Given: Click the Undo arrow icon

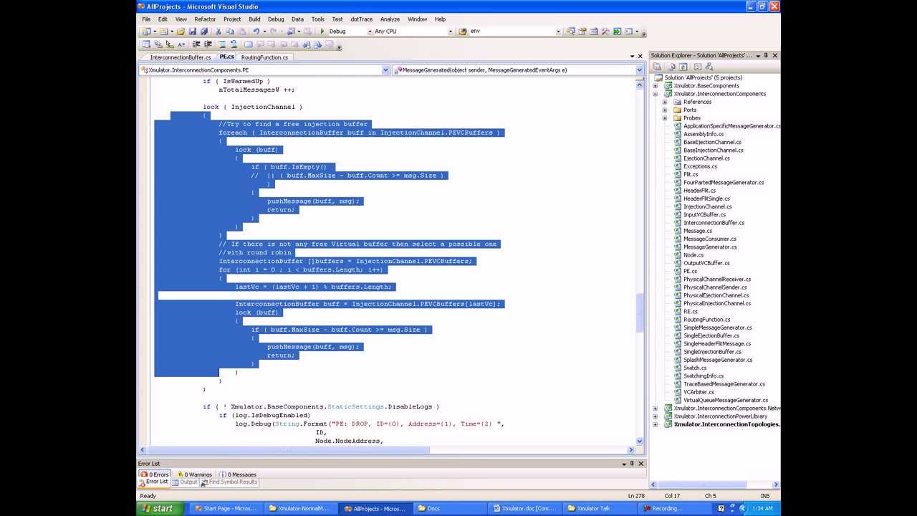Looking at the screenshot, I should point(256,32).
